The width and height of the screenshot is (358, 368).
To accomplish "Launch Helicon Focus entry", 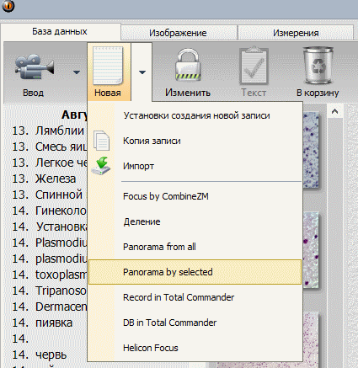I will click(x=195, y=348).
